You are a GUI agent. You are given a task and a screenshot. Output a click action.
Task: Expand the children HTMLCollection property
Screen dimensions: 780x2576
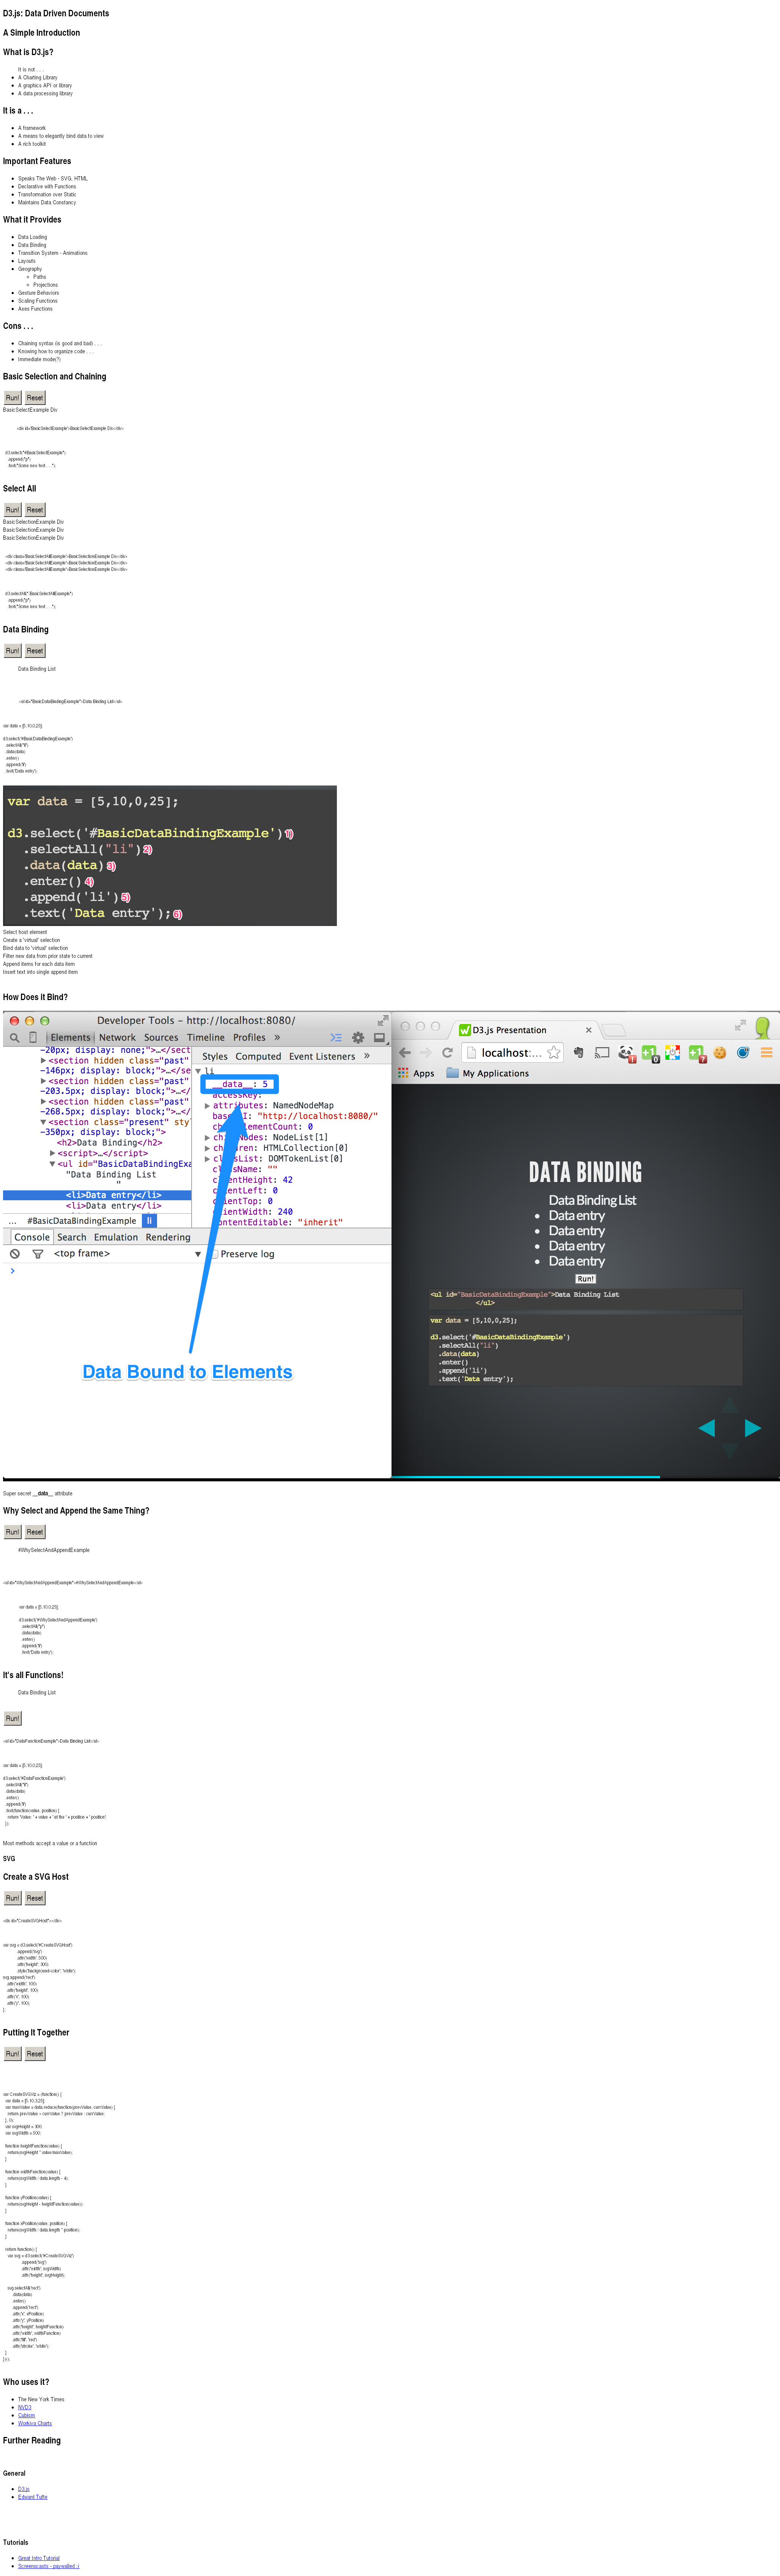208,1148
